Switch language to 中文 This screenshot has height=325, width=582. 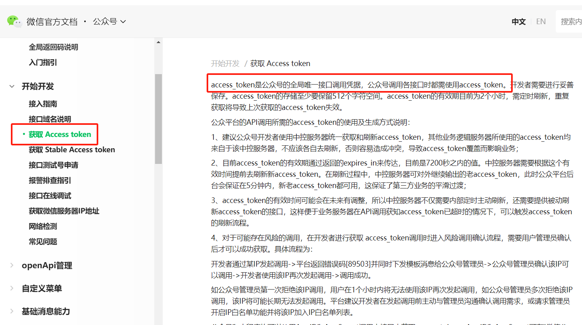pyautogui.click(x=519, y=22)
